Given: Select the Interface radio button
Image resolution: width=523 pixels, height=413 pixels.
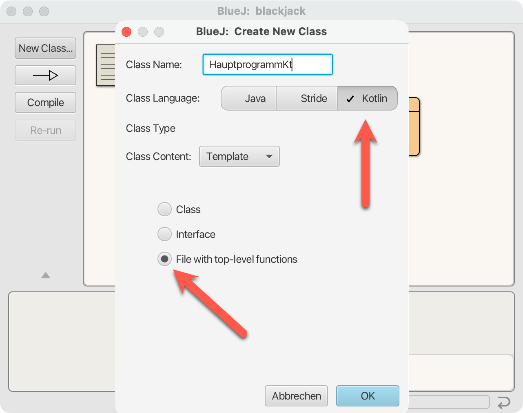Looking at the screenshot, I should [x=164, y=234].
